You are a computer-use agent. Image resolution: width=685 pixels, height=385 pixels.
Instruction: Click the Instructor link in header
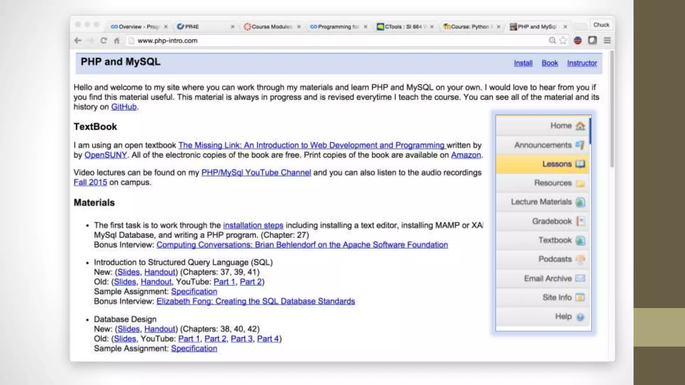(x=582, y=63)
